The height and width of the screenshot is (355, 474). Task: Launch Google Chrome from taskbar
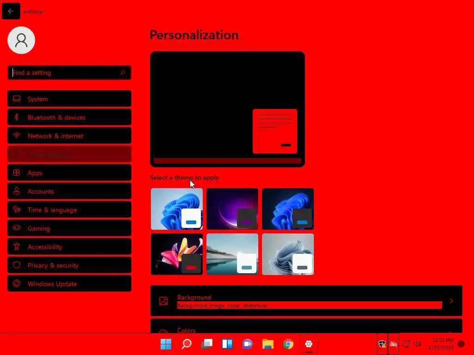pos(288,344)
